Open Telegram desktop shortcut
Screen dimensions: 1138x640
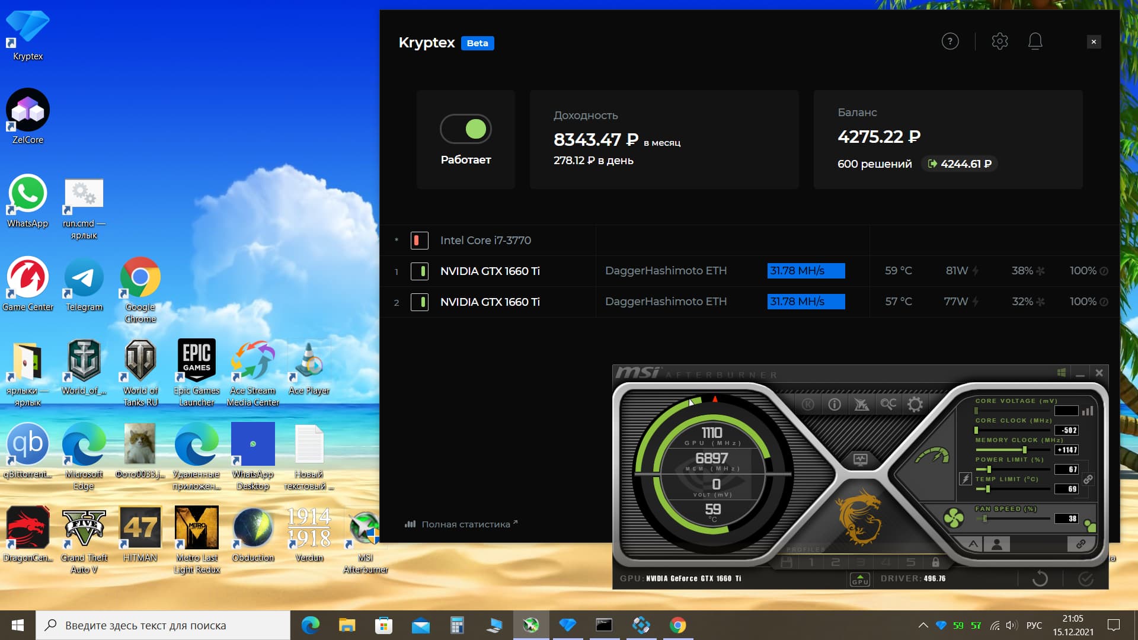(x=84, y=285)
